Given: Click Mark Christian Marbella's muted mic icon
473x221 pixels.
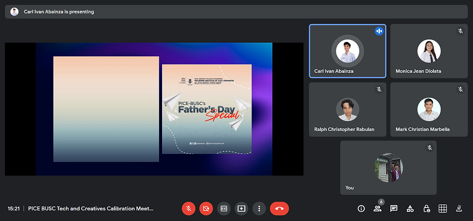Looking at the screenshot, I should (x=460, y=89).
